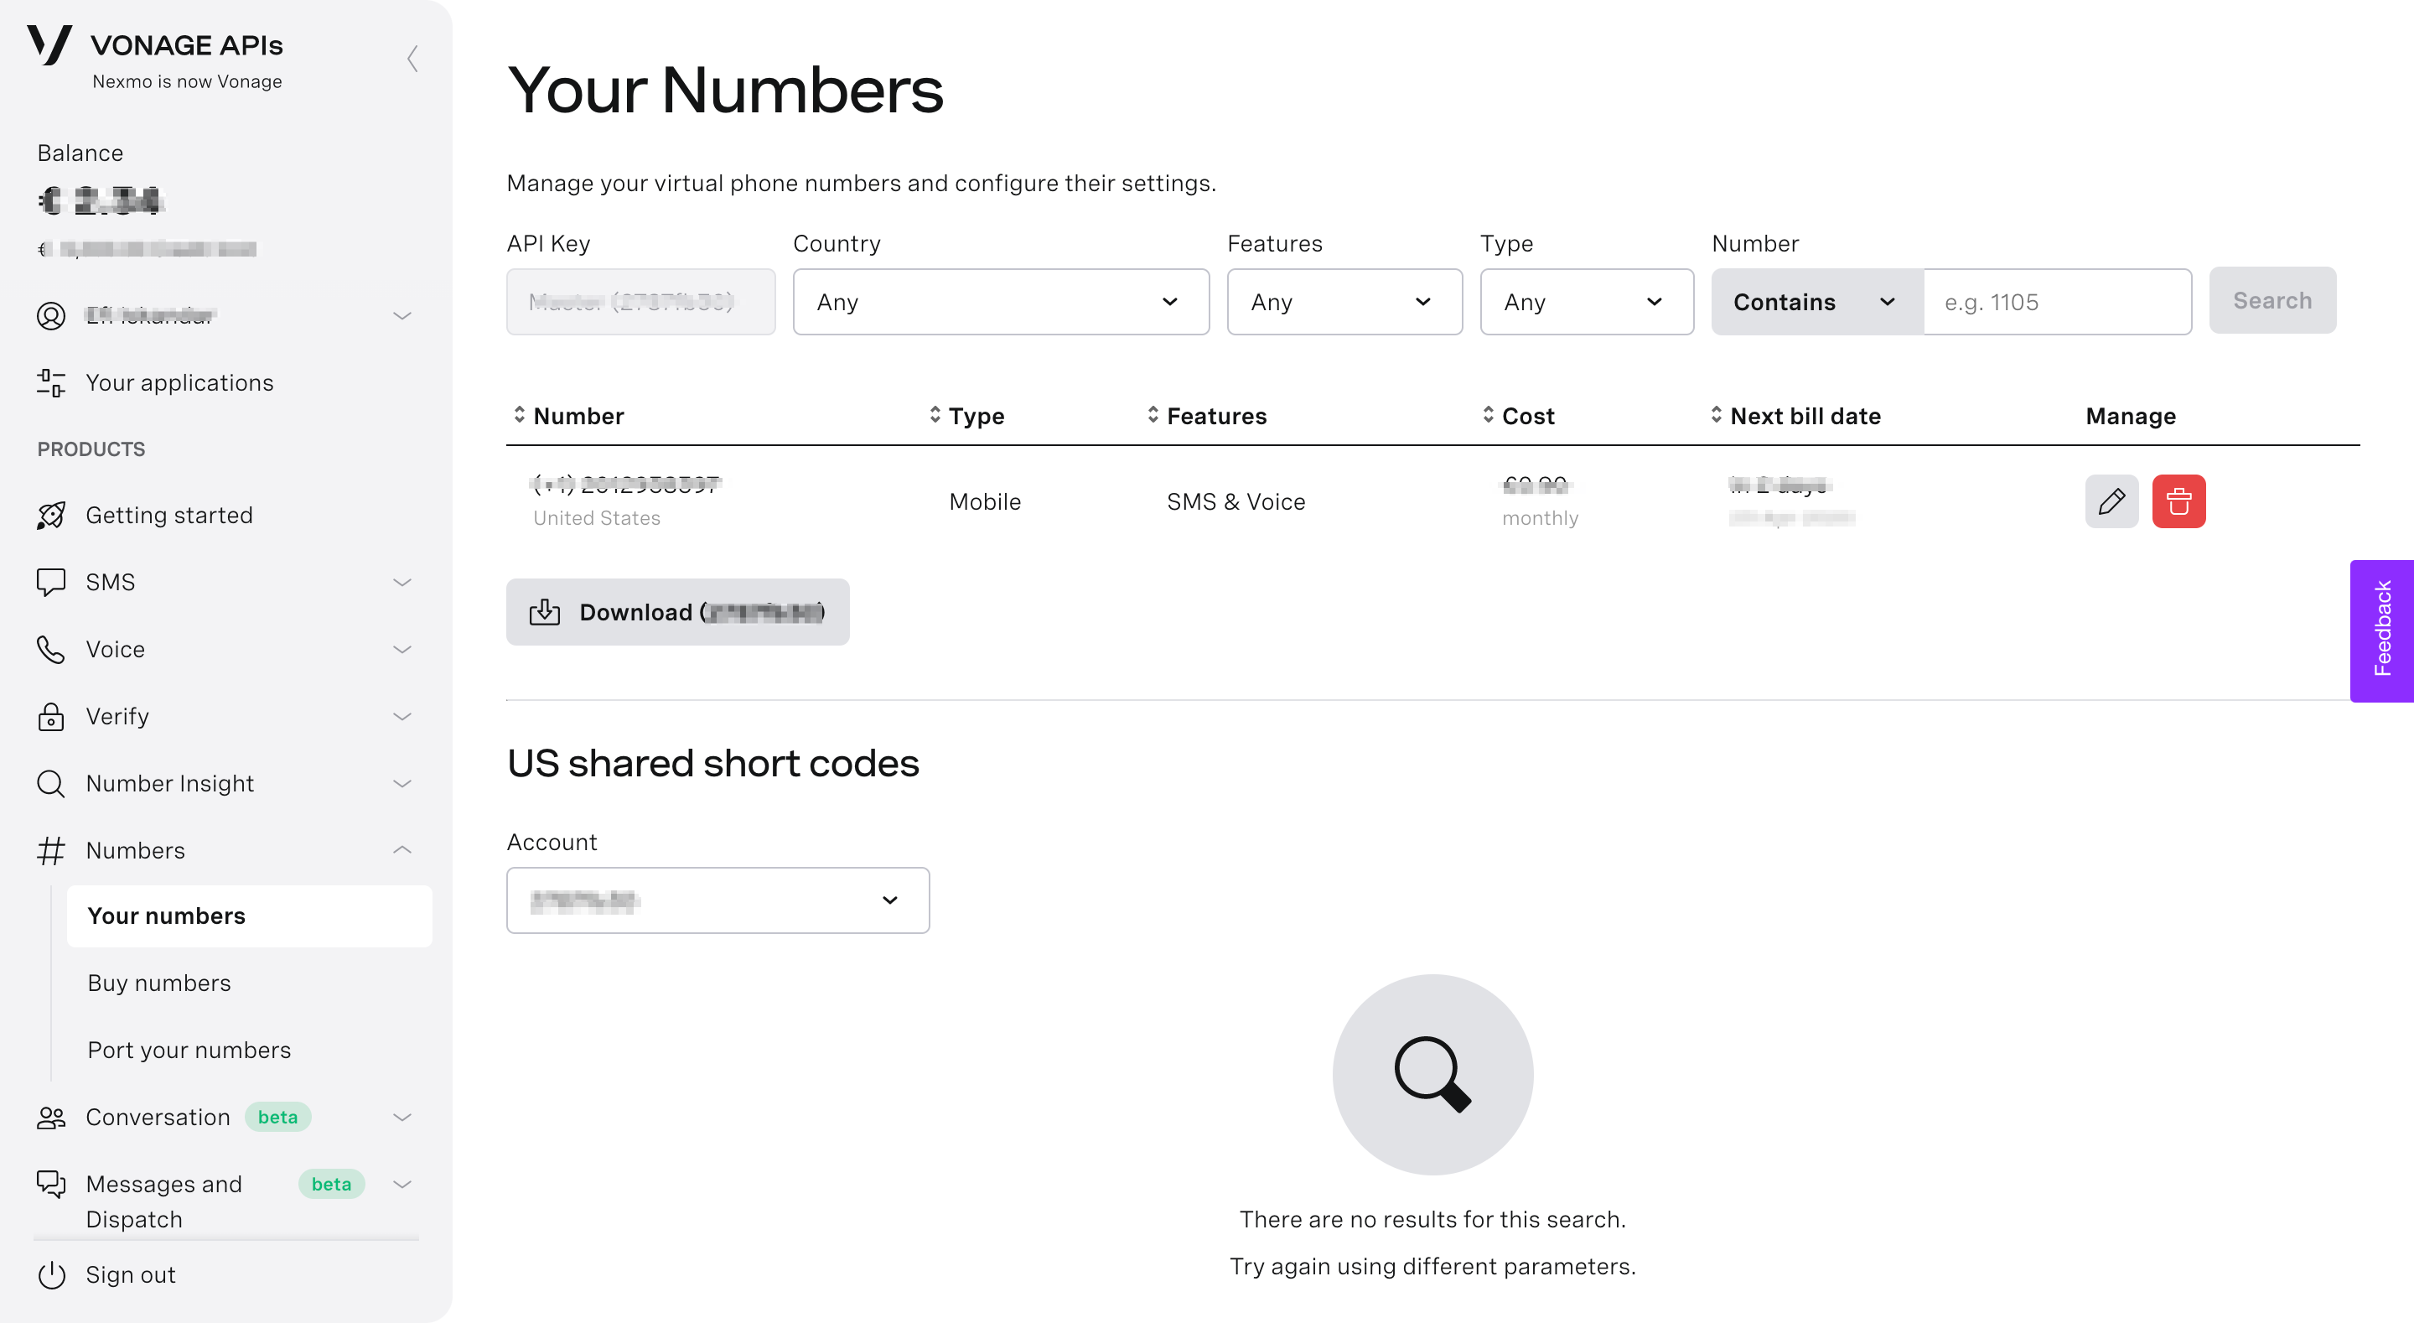The height and width of the screenshot is (1323, 2414).
Task: Click the Number search input field
Action: (x=2057, y=302)
